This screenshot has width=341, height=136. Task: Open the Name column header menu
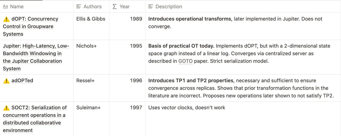pos(37,6)
